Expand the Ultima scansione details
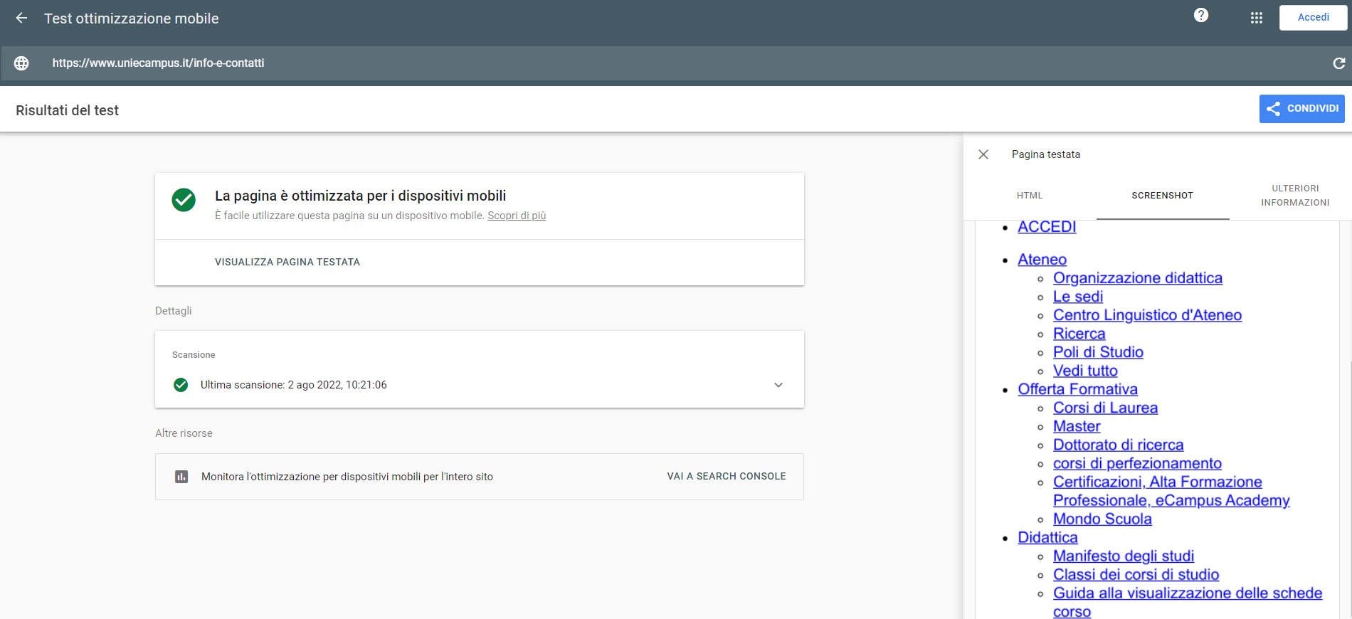Screen dimensions: 1352x619 click(778, 385)
